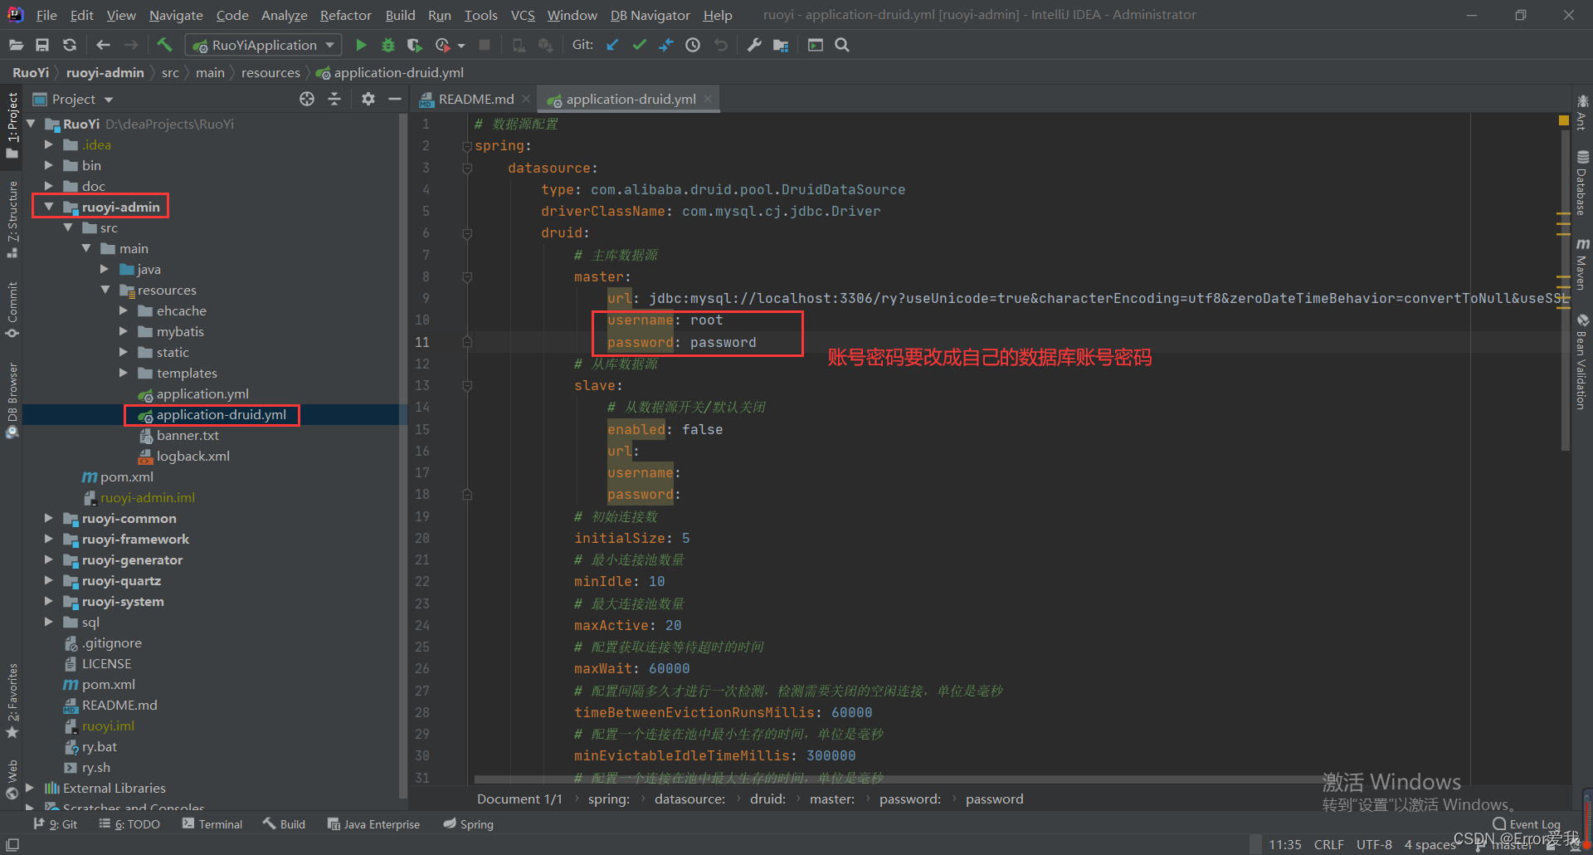Click the datasource breadcrumb below the editor

tap(689, 799)
